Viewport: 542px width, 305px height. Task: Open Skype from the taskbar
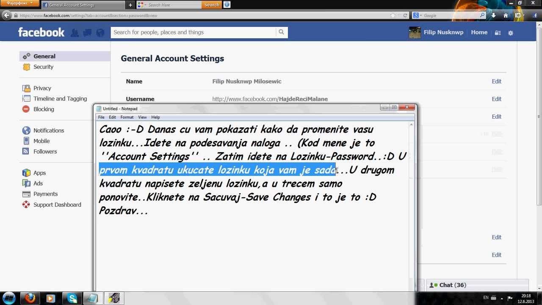pos(72,298)
